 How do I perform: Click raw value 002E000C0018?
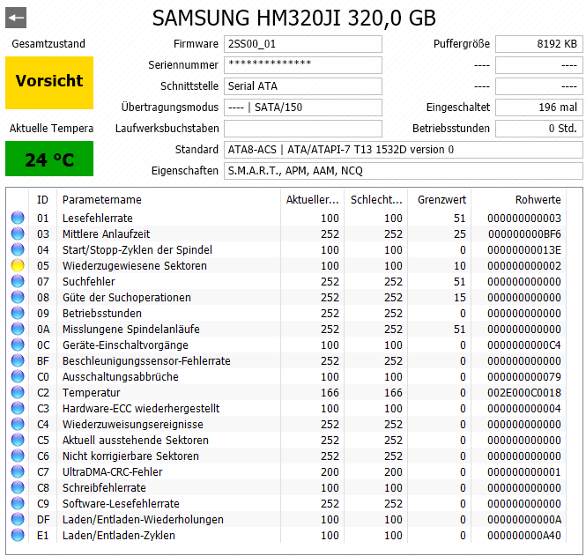[524, 393]
